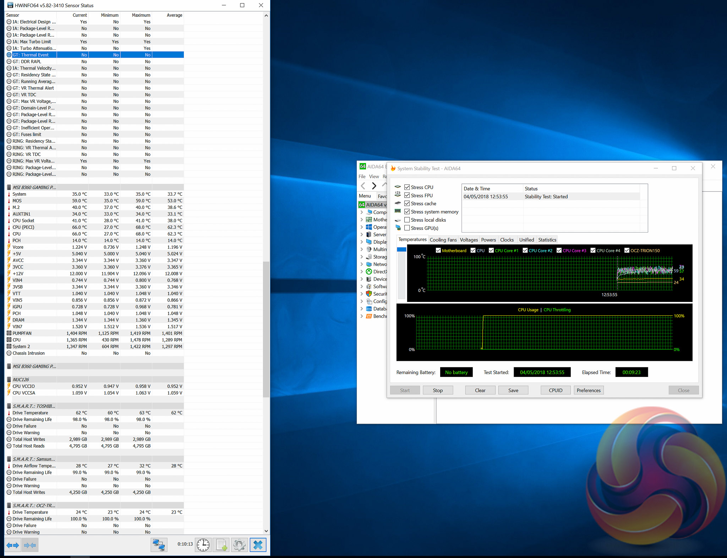Click the Preferences button
The width and height of the screenshot is (727, 558).
click(589, 390)
